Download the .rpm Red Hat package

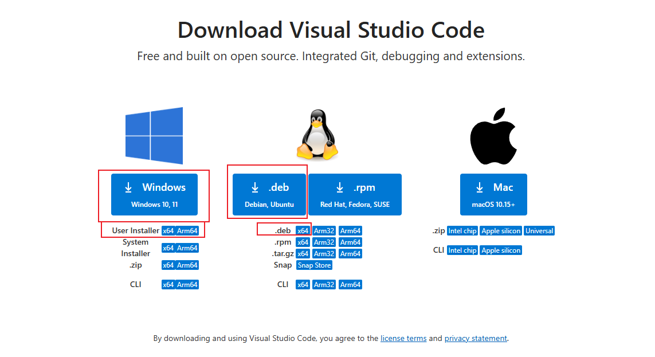[355, 194]
